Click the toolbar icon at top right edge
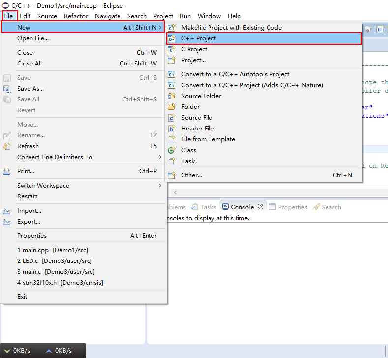Viewport: 388px width, 358px height. pos(379,29)
